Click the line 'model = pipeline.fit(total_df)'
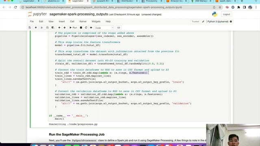The width and height of the screenshot is (260, 146). point(78,45)
